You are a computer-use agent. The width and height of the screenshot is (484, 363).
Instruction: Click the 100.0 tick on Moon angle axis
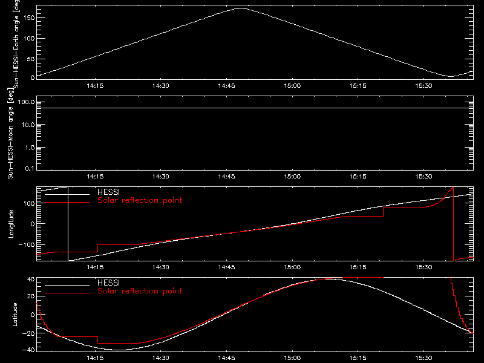26,102
